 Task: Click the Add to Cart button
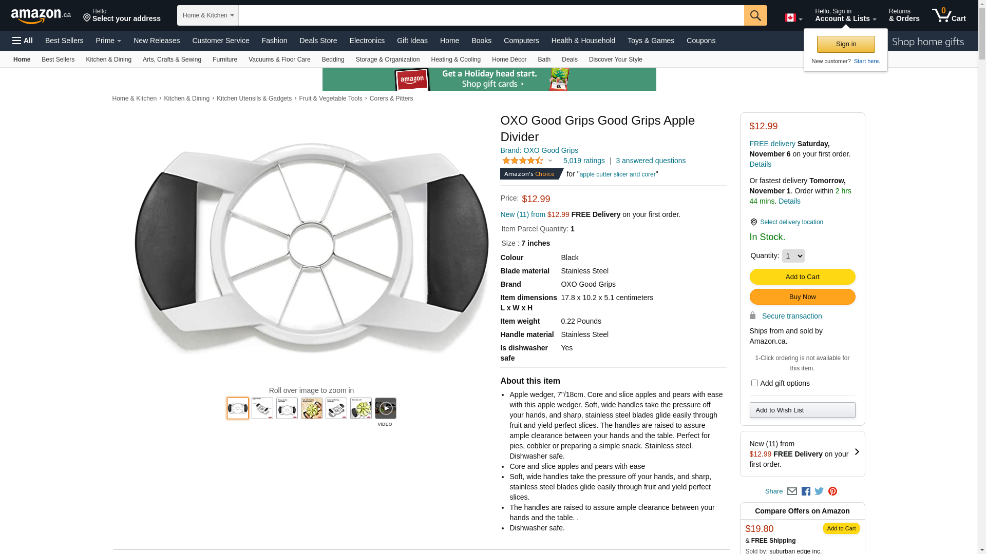pos(802,277)
